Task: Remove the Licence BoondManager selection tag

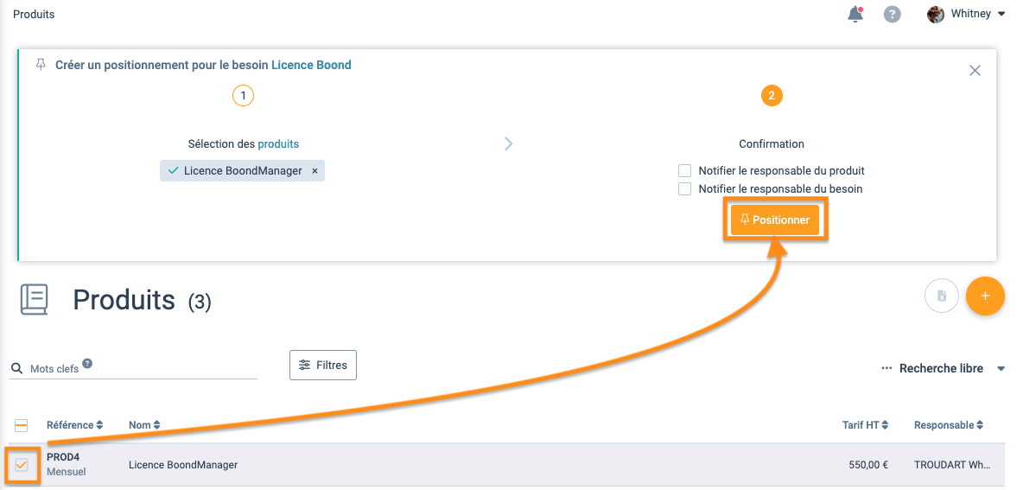Action: click(315, 171)
